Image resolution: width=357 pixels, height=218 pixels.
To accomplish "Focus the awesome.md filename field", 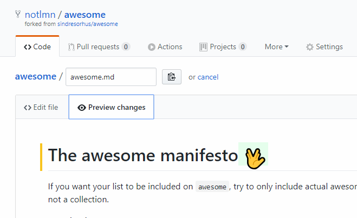I will tap(111, 77).
